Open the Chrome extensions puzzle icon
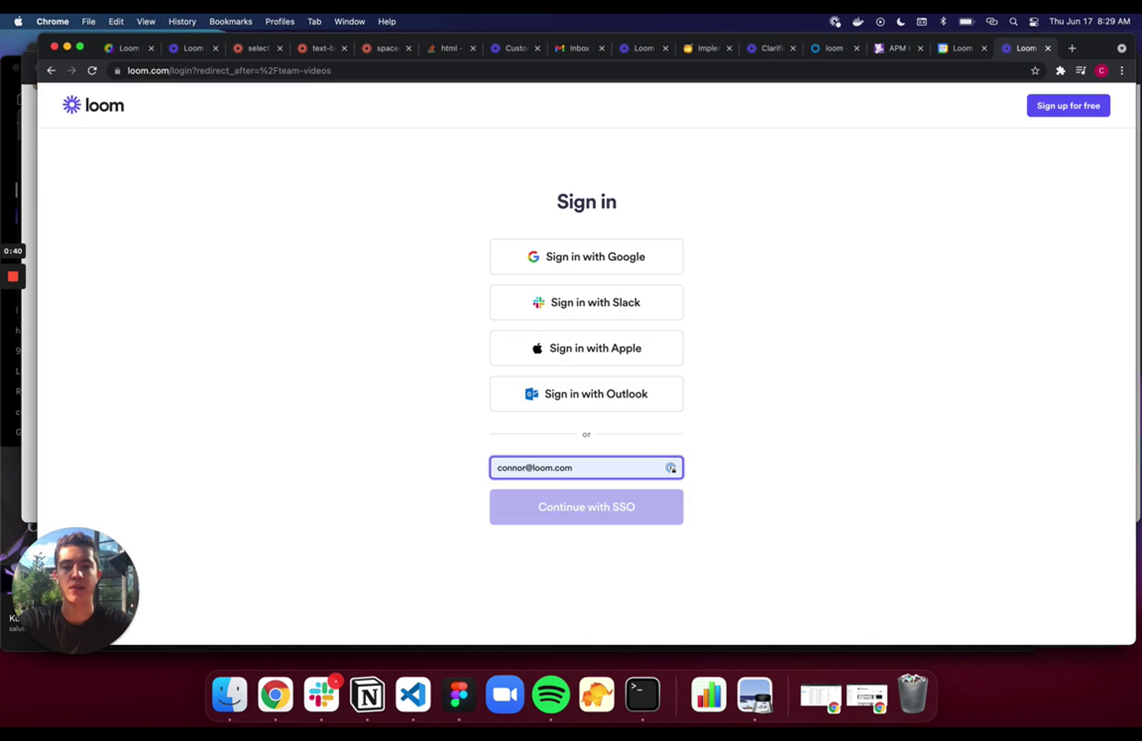The image size is (1142, 741). coord(1060,71)
